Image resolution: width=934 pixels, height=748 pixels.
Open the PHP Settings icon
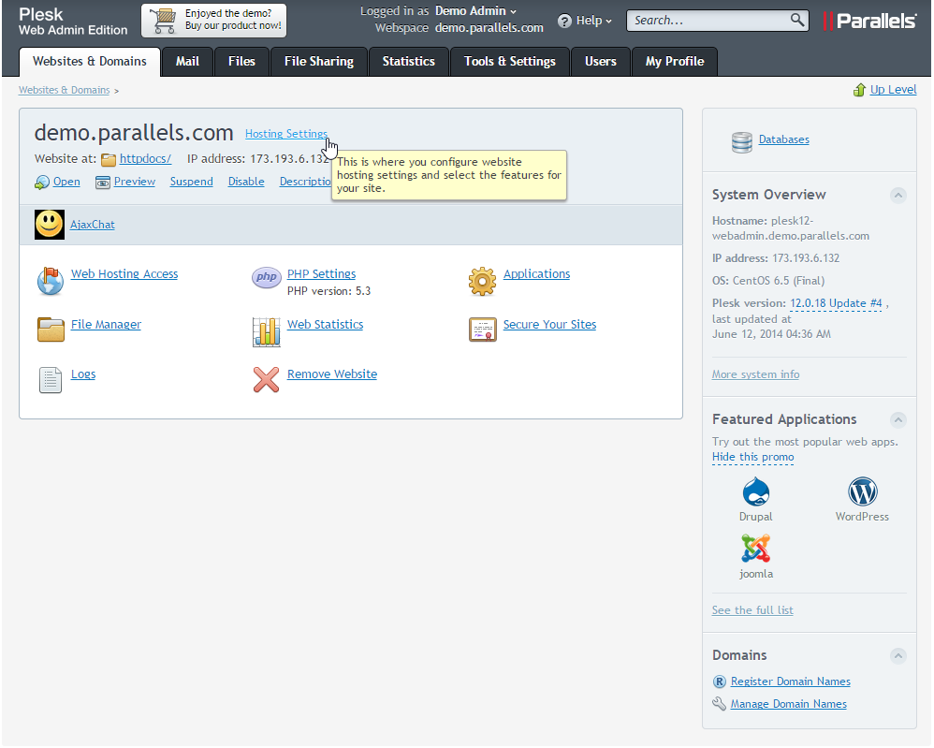point(267,277)
